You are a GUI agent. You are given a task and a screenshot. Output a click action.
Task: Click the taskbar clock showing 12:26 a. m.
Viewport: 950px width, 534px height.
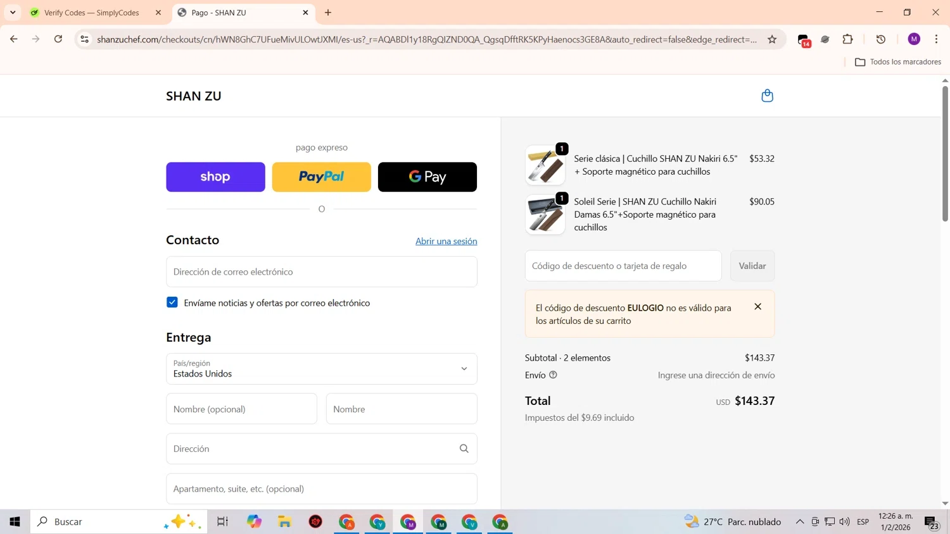896,522
